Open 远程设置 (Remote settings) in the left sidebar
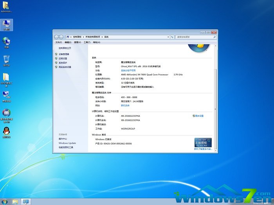Image resolution: width=274 pixels, height=205 pixels. (x=63, y=58)
